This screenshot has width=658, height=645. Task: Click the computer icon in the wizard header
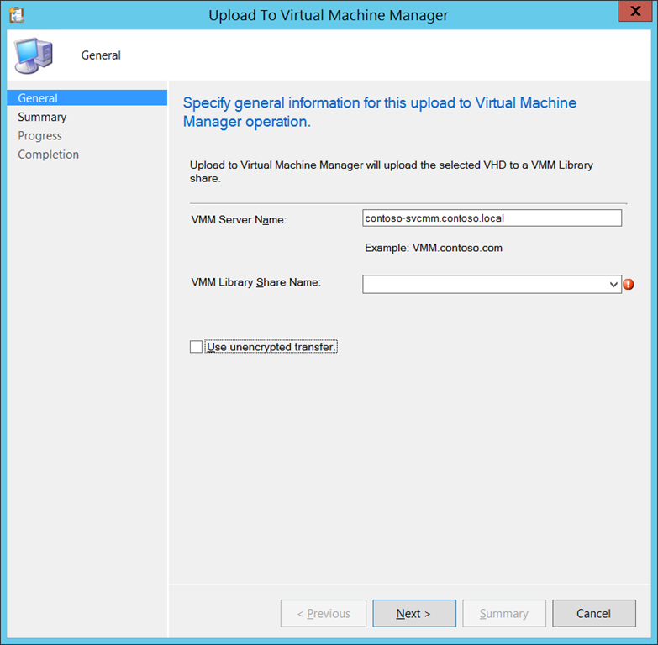click(34, 55)
